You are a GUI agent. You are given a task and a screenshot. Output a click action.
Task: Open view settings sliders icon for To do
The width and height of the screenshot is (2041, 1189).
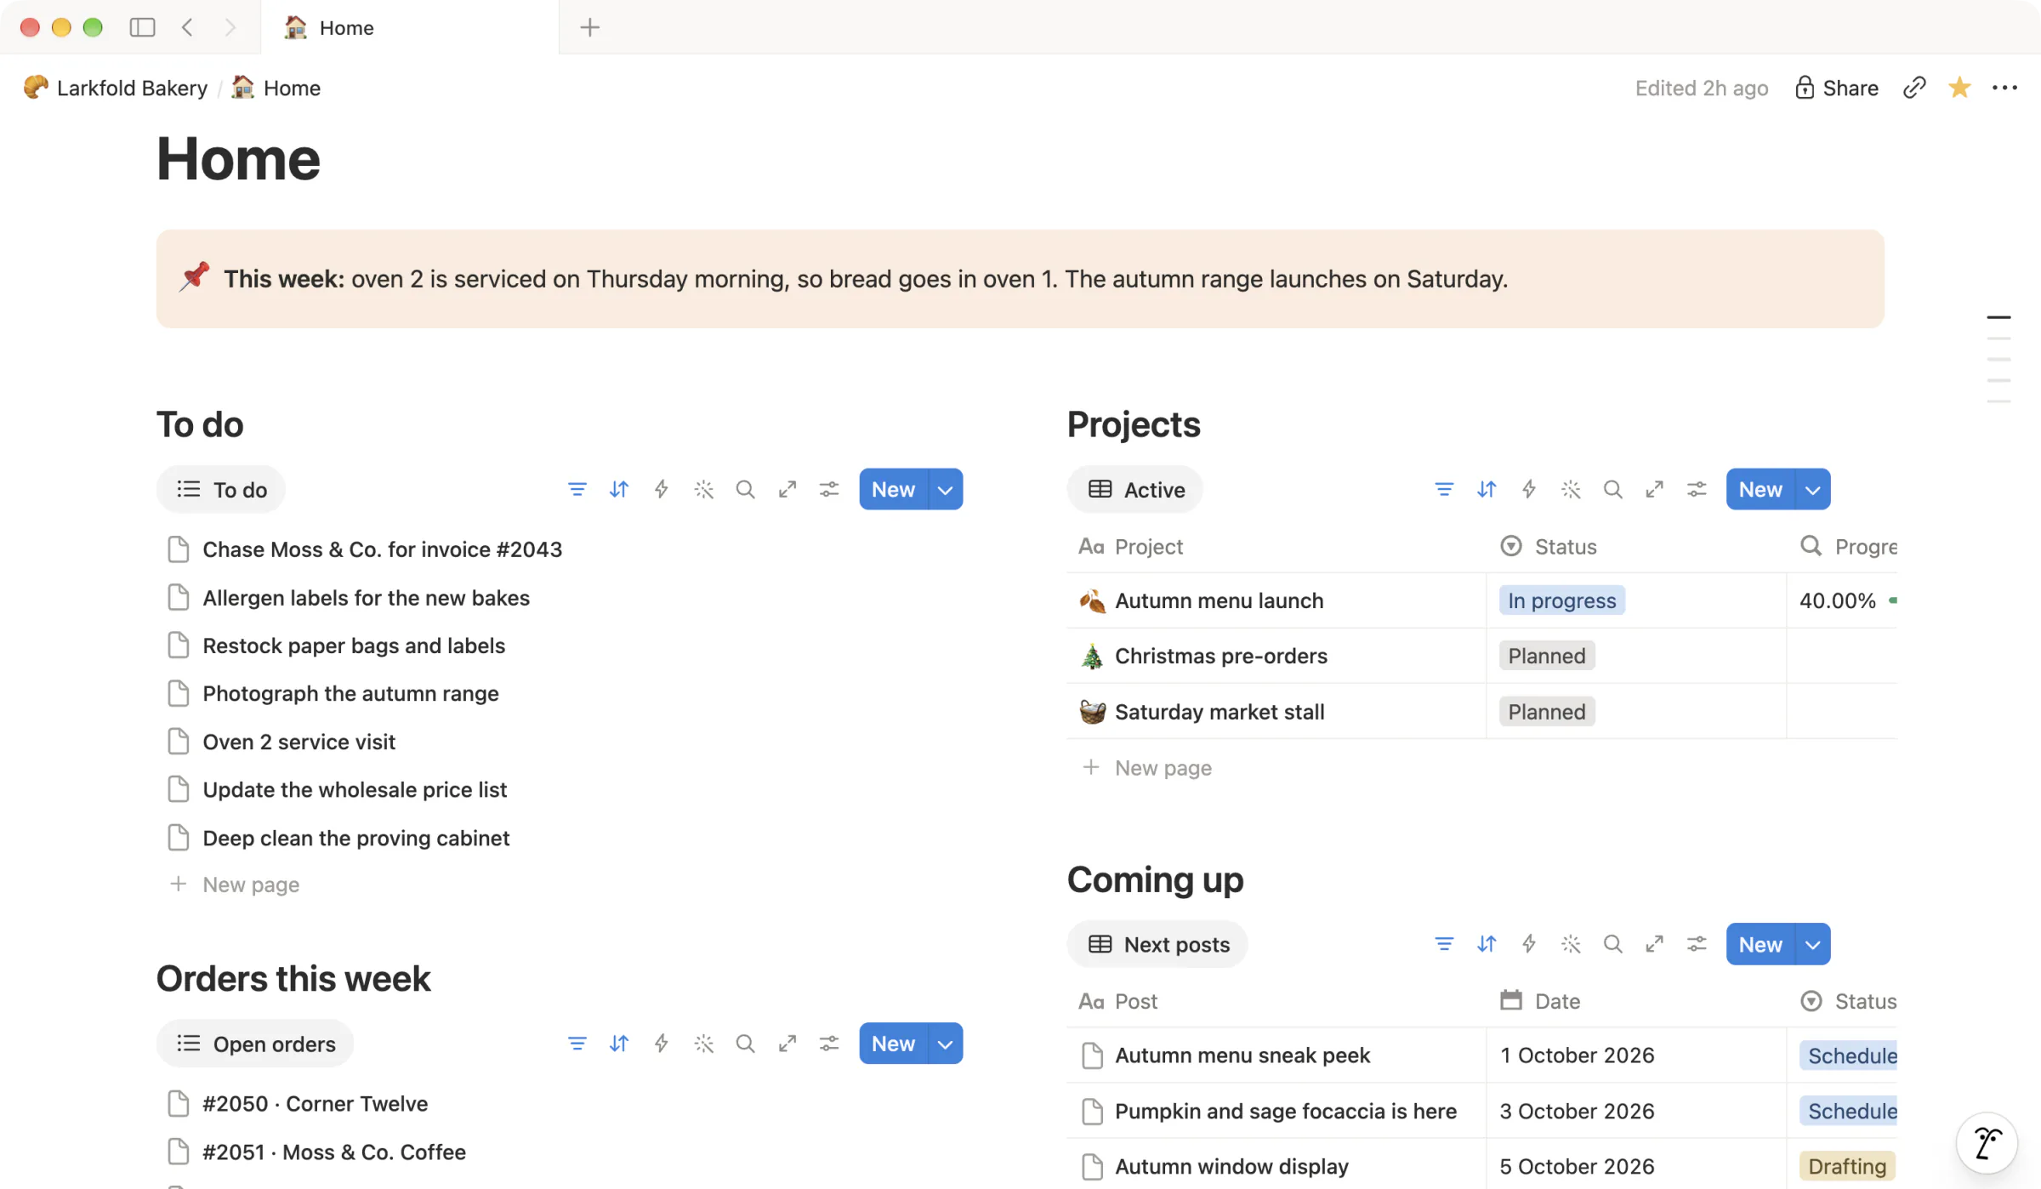(829, 489)
